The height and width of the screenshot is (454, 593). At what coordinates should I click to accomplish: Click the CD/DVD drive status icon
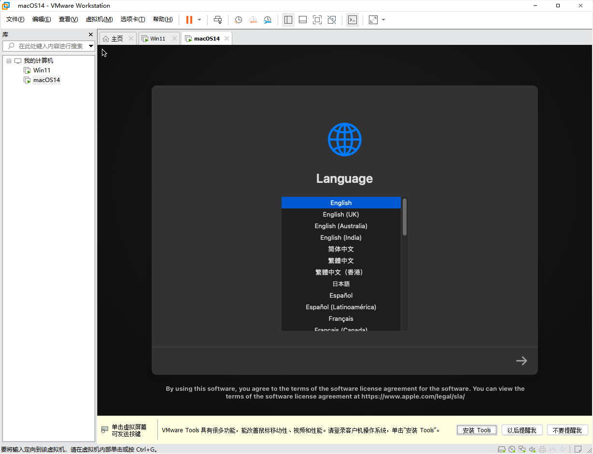(x=512, y=449)
